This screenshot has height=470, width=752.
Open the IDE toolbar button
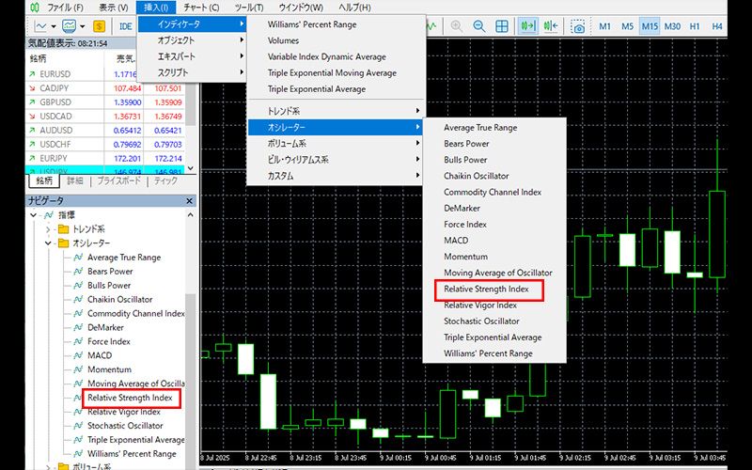click(x=125, y=26)
